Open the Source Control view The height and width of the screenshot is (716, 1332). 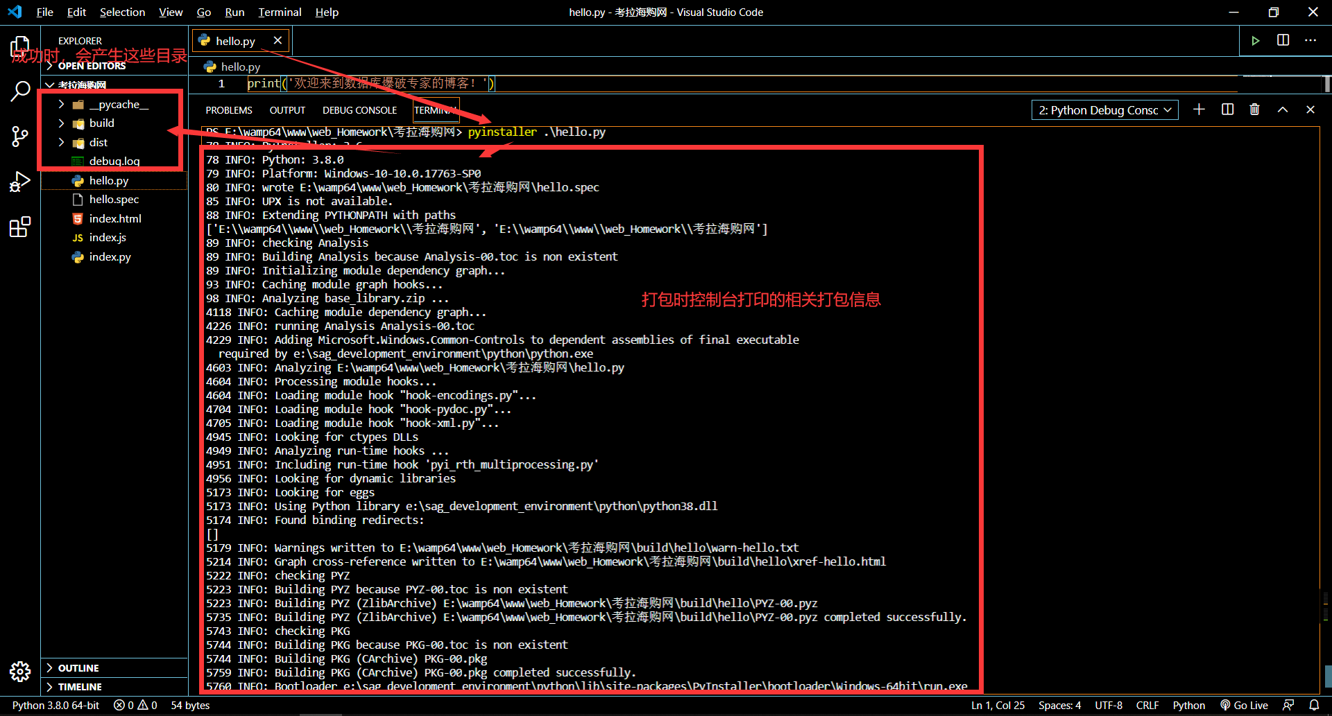(20, 137)
